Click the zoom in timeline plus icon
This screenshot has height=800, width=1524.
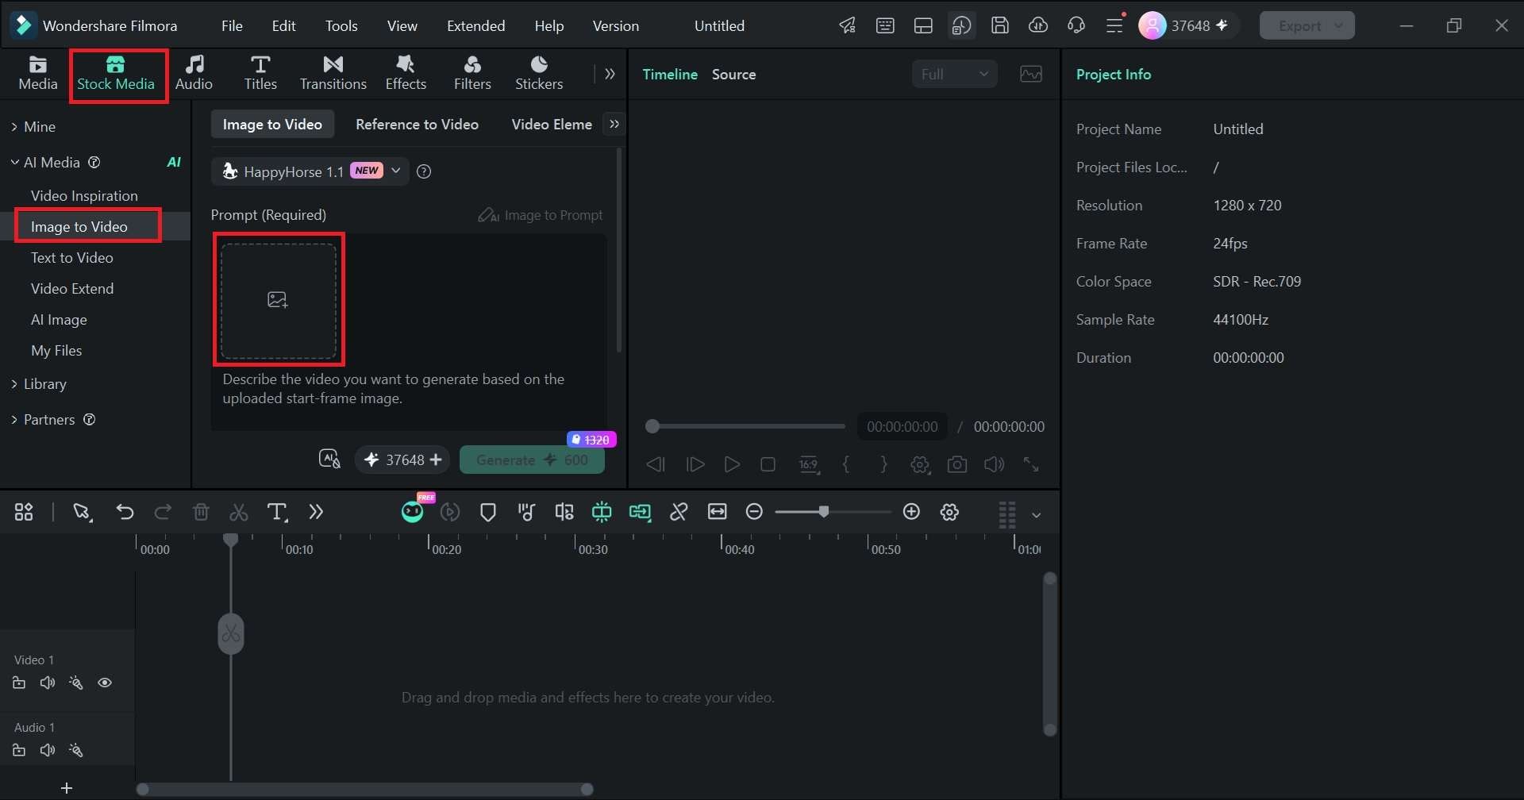[911, 512]
